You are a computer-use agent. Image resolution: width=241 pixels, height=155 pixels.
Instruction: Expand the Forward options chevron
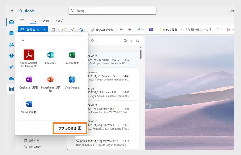[x=143, y=30]
